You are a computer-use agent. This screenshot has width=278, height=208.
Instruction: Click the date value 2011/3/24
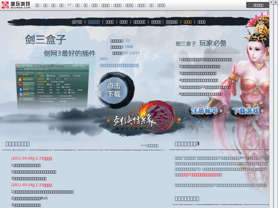click(131, 53)
